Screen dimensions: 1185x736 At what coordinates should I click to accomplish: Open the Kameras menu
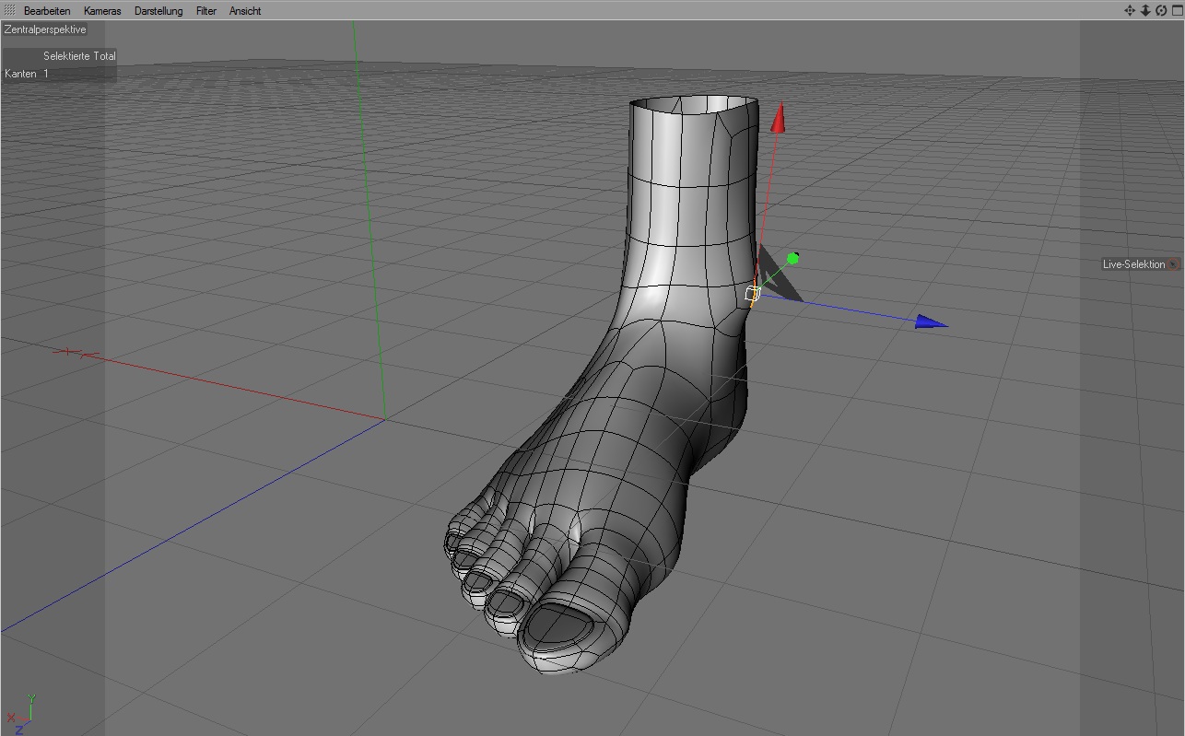pos(102,11)
